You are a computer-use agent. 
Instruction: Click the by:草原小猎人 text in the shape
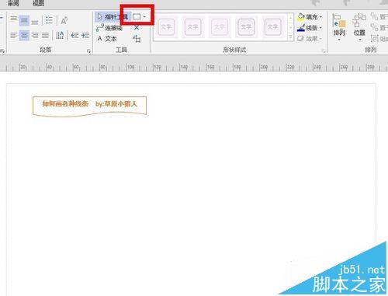116,104
